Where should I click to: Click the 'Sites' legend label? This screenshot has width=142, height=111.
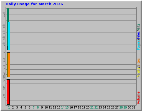tap(138, 62)
